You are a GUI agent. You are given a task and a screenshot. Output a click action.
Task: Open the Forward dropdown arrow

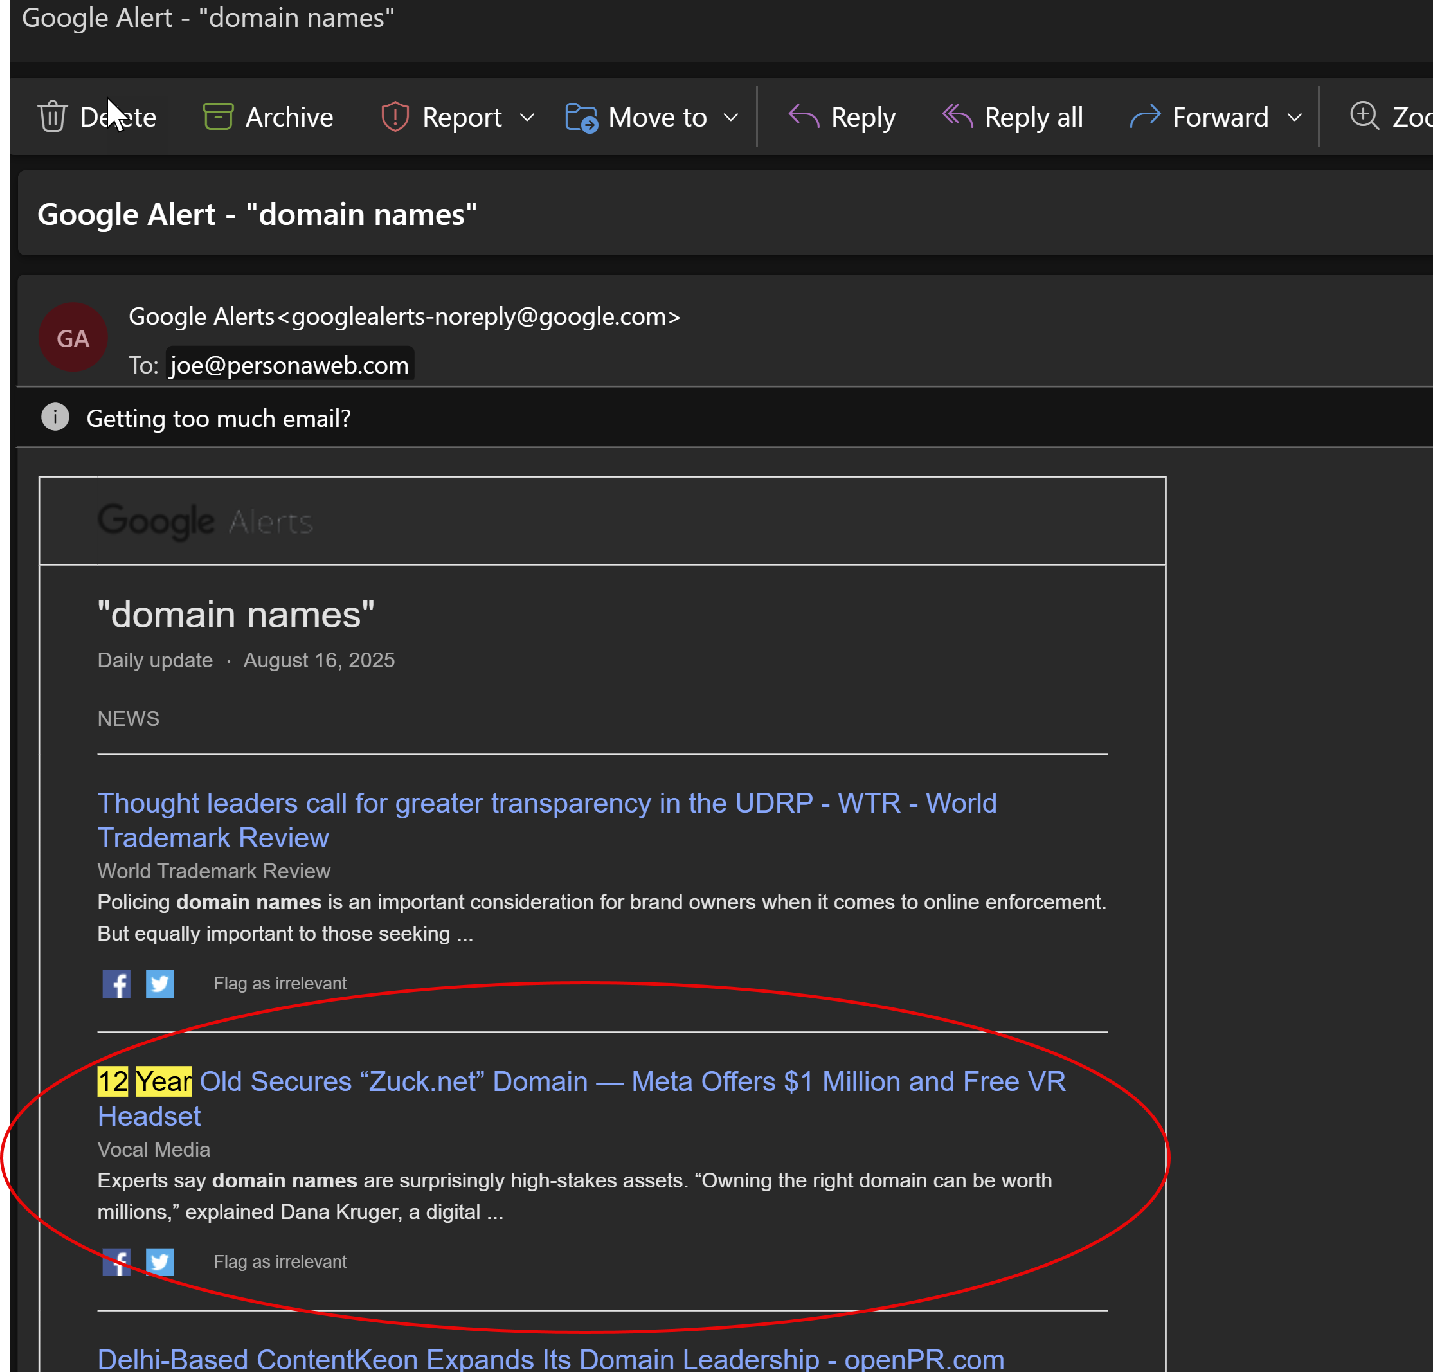pos(1294,118)
